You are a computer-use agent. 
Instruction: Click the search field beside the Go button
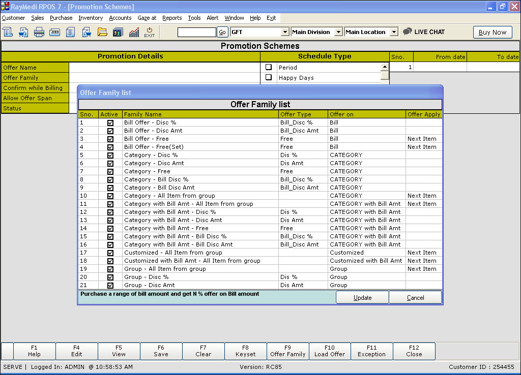pyautogui.click(x=196, y=32)
